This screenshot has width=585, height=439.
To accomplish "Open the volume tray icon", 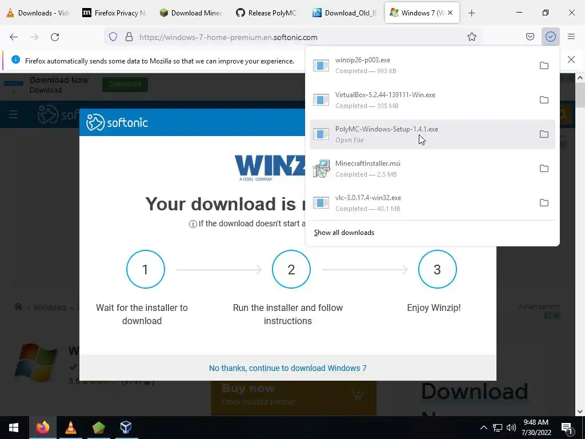I will click(x=511, y=428).
